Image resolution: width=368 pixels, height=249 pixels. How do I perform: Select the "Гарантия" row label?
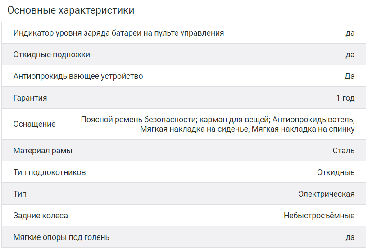pos(30,98)
